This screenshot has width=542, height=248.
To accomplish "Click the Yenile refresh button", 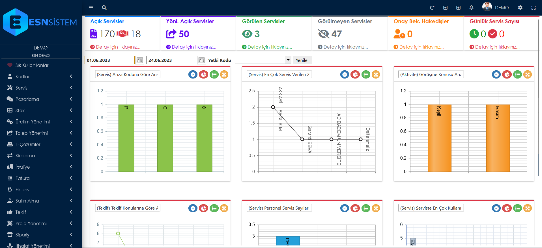I will click(x=302, y=60).
